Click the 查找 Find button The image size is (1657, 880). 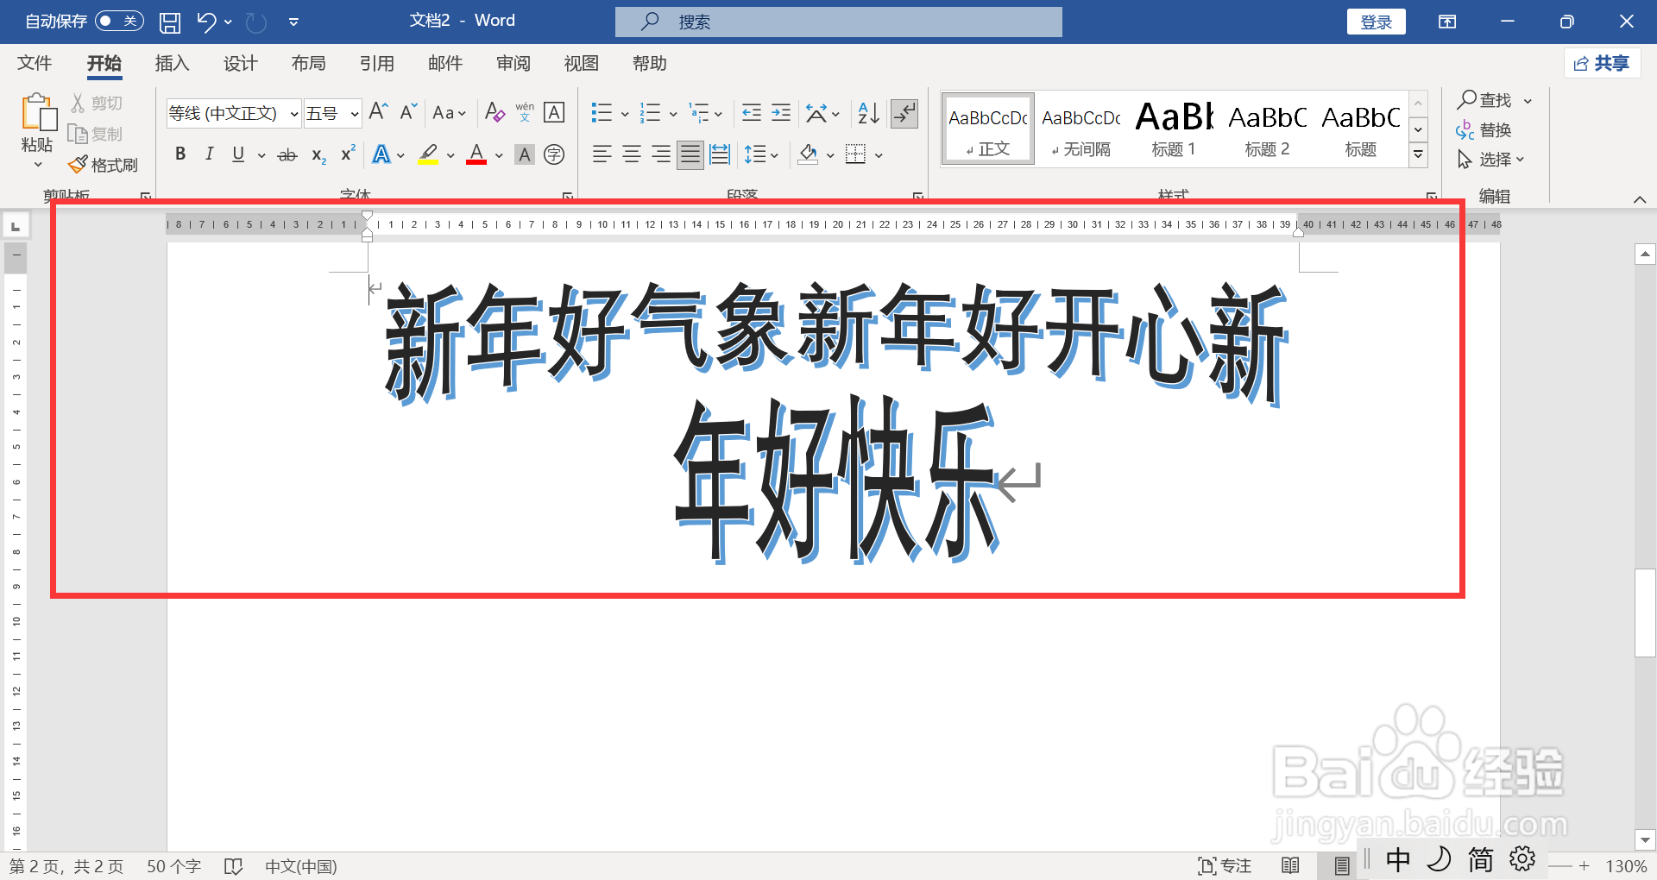[1484, 100]
